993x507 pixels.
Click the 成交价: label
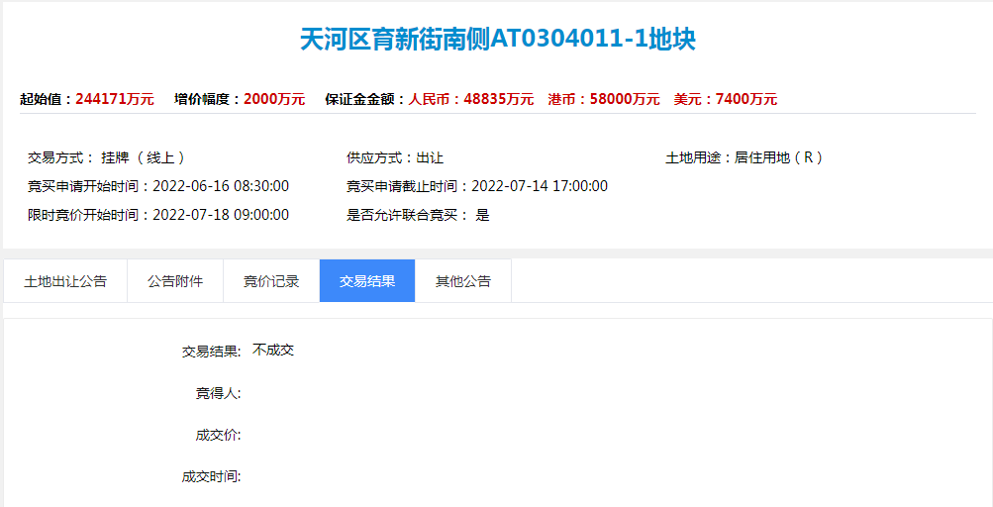219,436
